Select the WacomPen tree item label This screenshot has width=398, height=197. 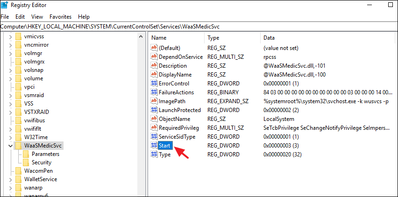(x=38, y=171)
